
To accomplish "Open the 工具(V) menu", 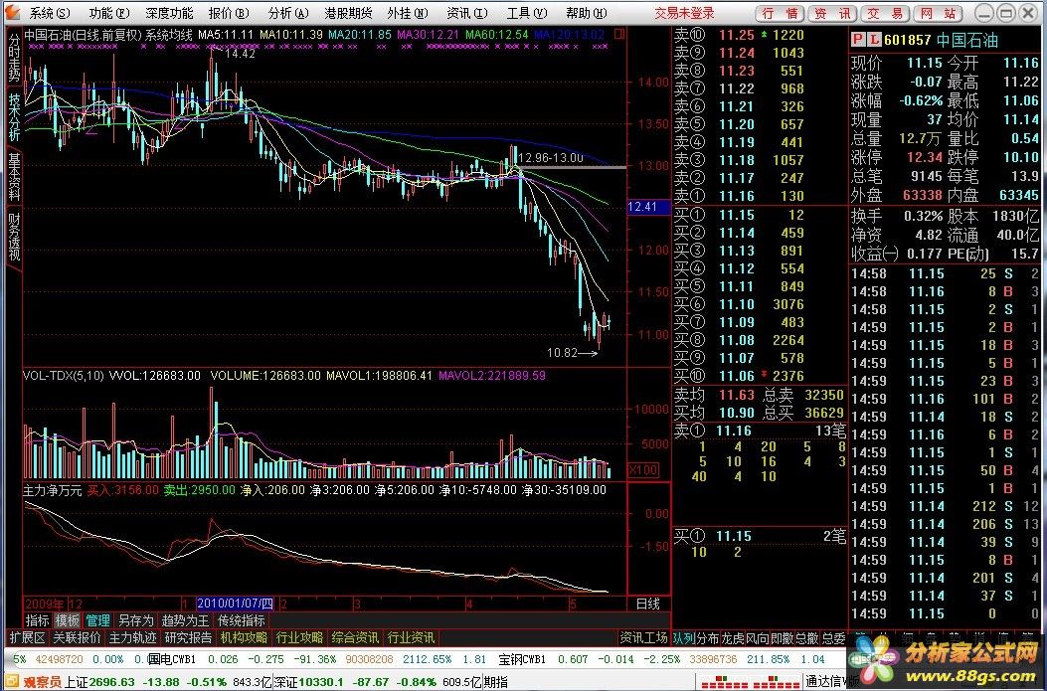I will [x=527, y=13].
